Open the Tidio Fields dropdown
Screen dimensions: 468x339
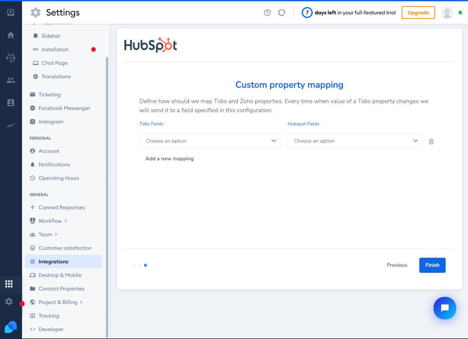pyautogui.click(x=210, y=141)
